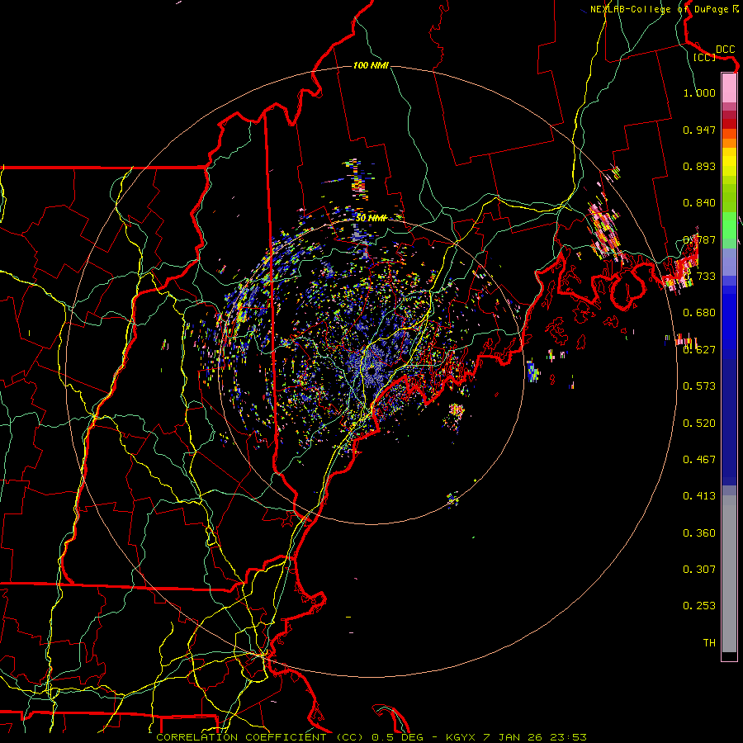This screenshot has width=743, height=743.
Task: Select the 0.840 scale label
Action: point(699,203)
